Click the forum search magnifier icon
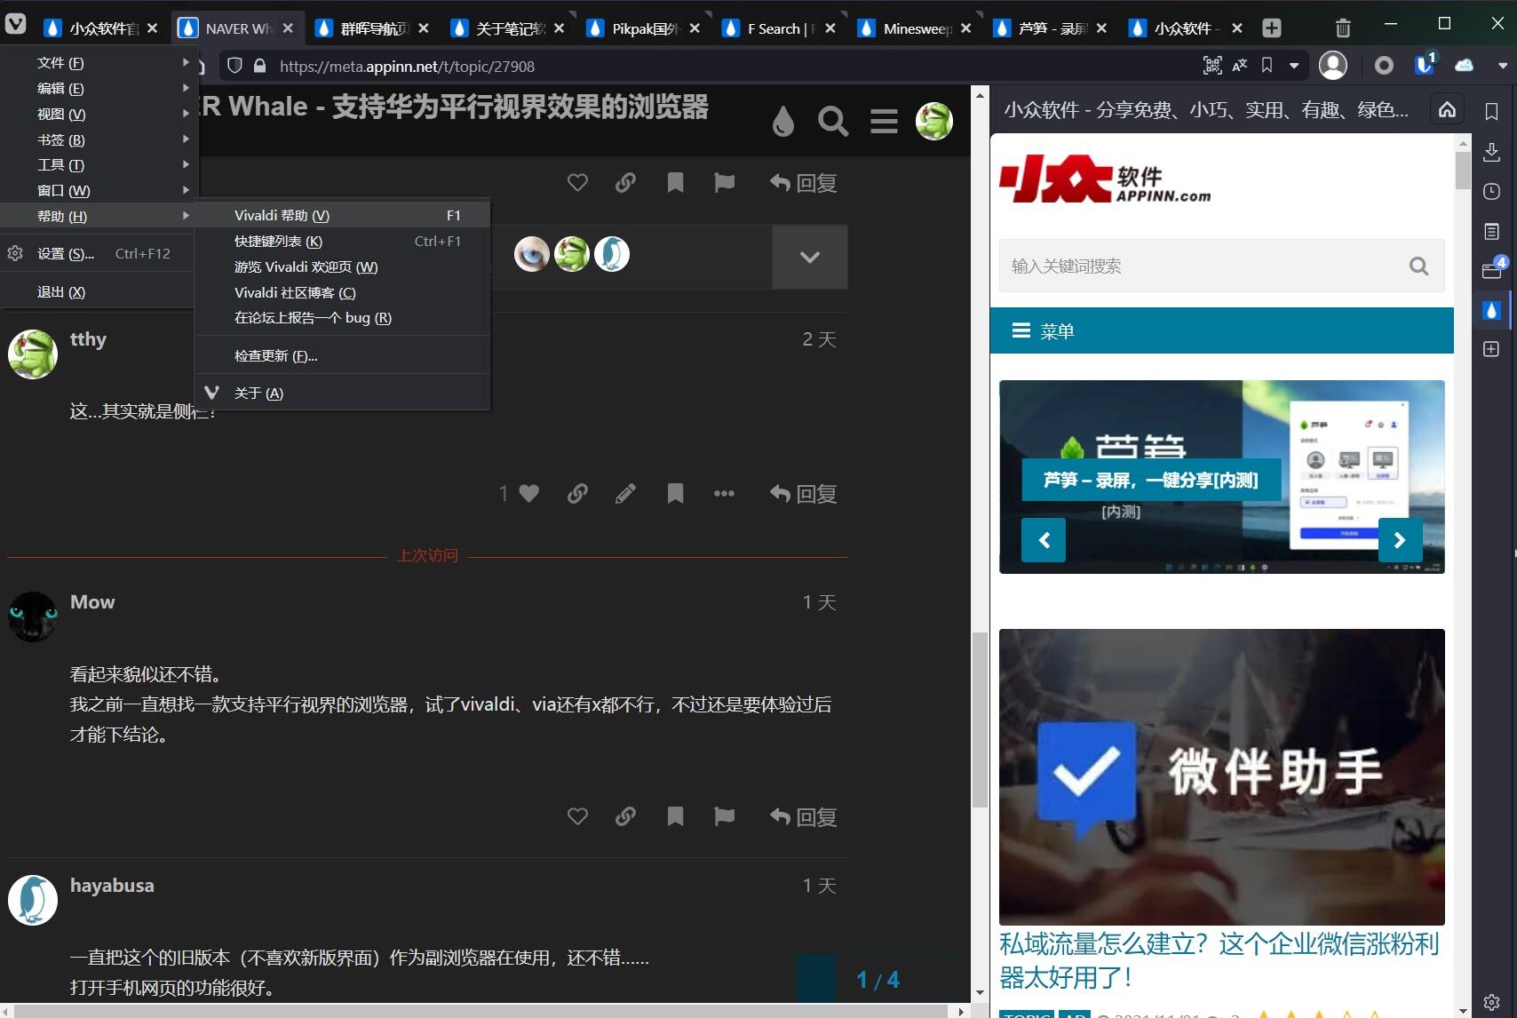Screen dimensions: 1517x1018 click(832, 121)
